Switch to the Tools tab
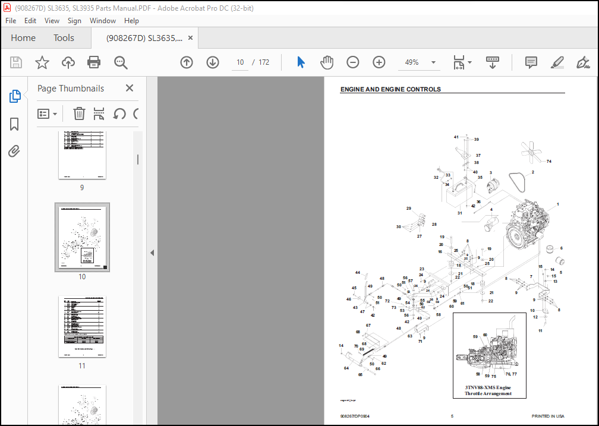The width and height of the screenshot is (599, 426). [x=64, y=38]
